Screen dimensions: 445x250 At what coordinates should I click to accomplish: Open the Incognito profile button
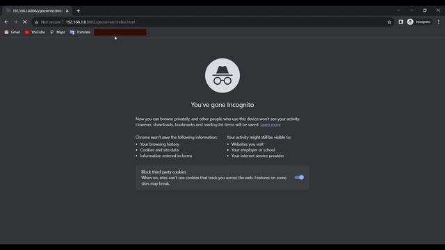[x=419, y=22]
